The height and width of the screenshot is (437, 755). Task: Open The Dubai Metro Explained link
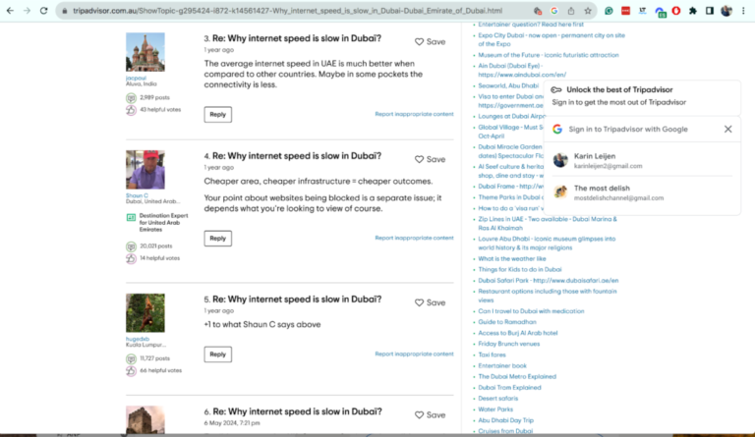517,376
